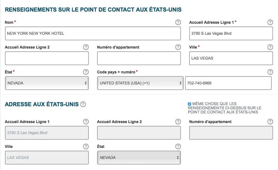Image resolution: width=278 pixels, height=170 pixels.
Task: Click the Nom field containing NEW YORK NEW YORK HOTEL
Action: click(93, 33)
